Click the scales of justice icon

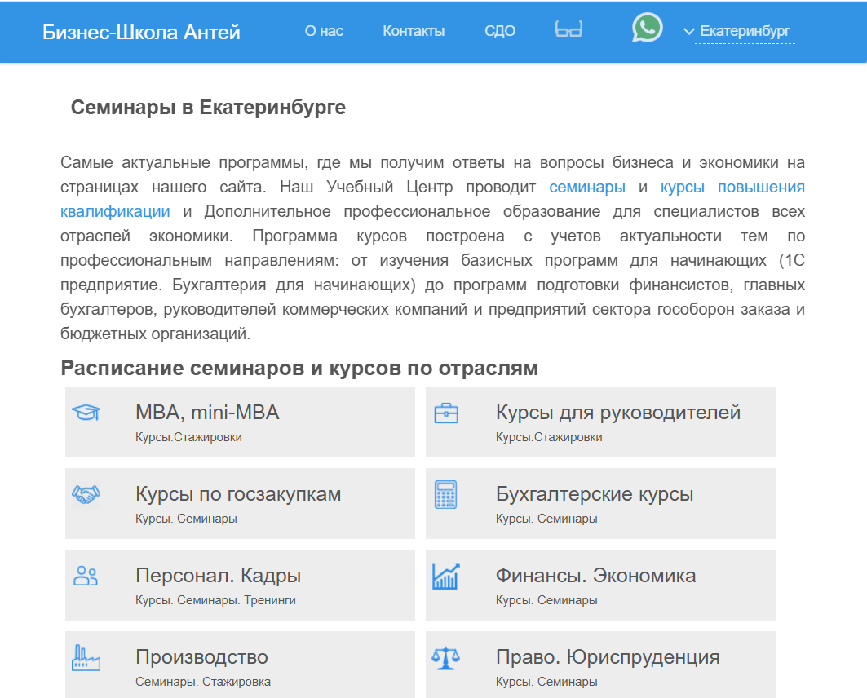445,658
